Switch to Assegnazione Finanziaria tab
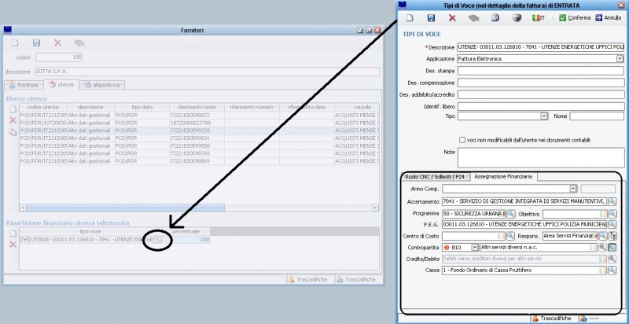The height and width of the screenshot is (324, 629). tap(503, 176)
